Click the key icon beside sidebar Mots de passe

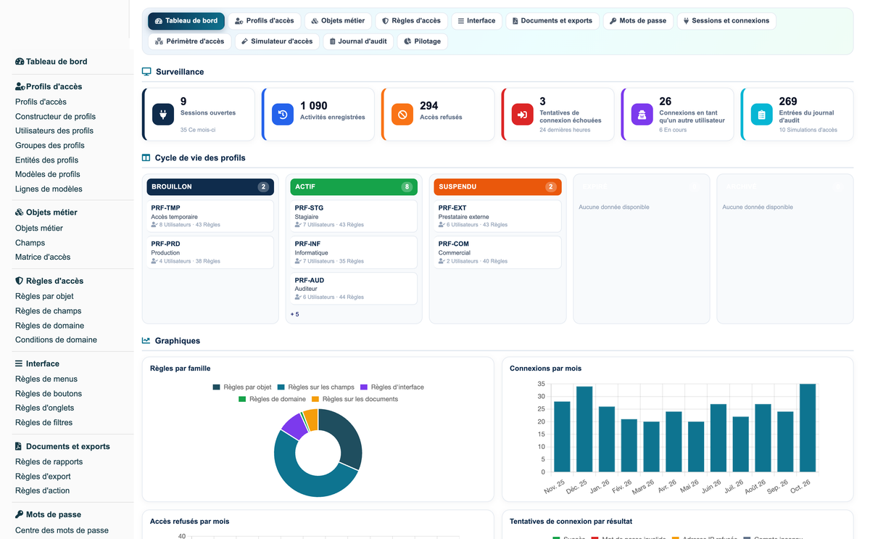(20, 514)
